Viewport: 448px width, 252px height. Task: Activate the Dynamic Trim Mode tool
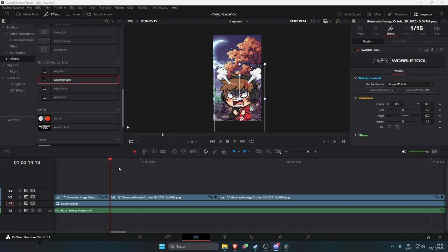pyautogui.click(x=154, y=152)
